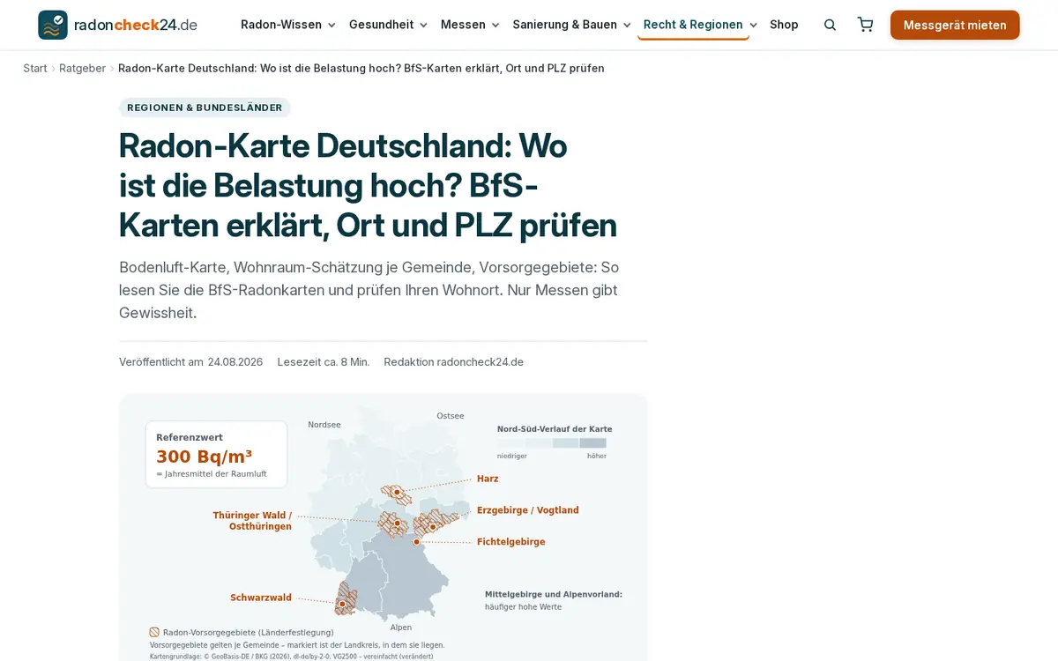This screenshot has width=1058, height=661.
Task: Click the Thüringer Wald / Ostthüringen label
Action: click(252, 521)
